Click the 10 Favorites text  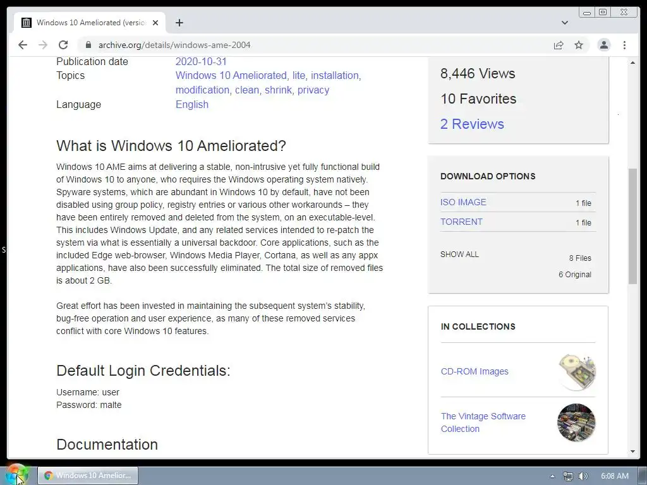pos(478,99)
